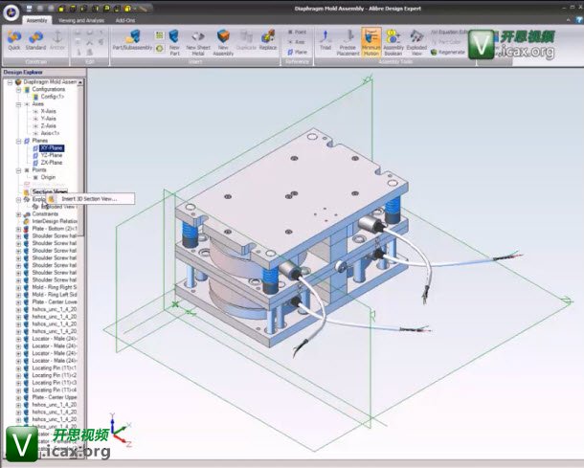This screenshot has height=468, width=584.
Task: Open the Exploded View tool
Action: click(x=417, y=38)
